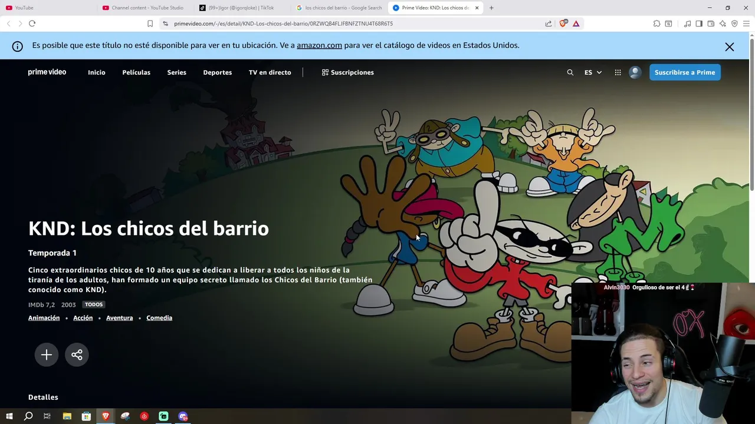Toggle the browser sidebar panel icon
This screenshot has width=755, height=424.
(x=699, y=24)
